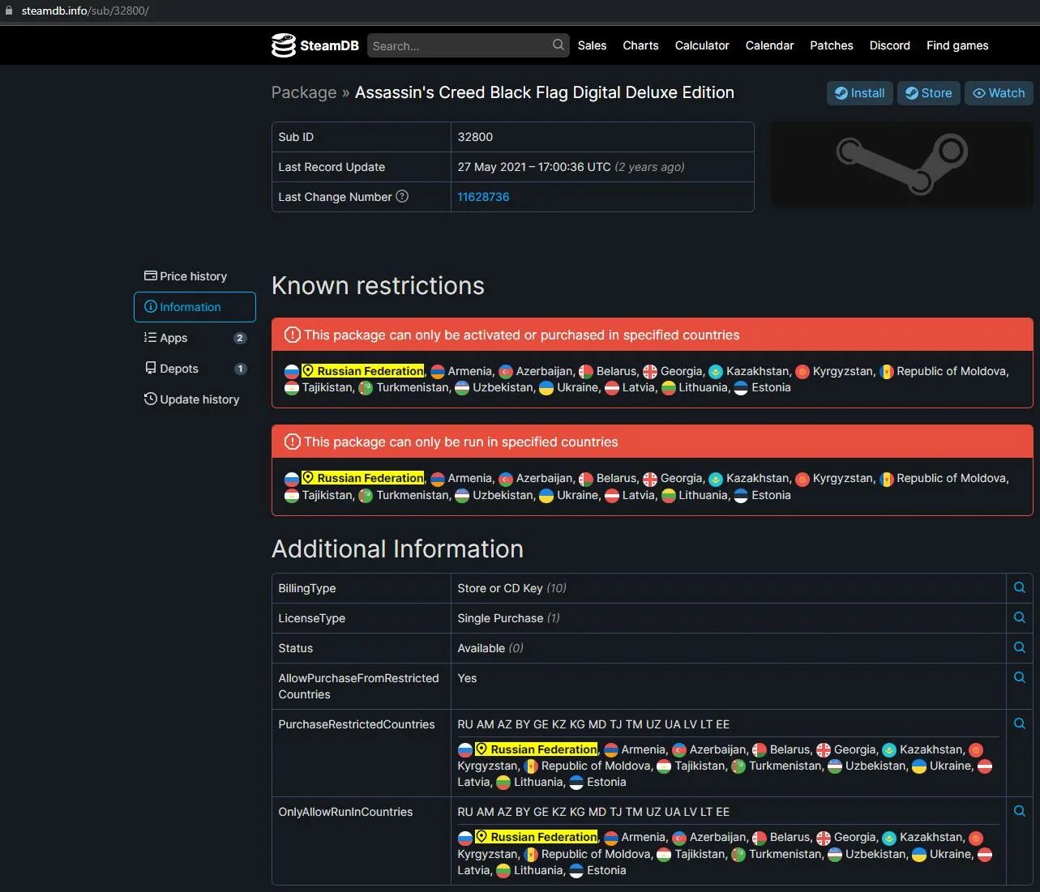Click the search icon in the BillingType row

pyautogui.click(x=1020, y=587)
